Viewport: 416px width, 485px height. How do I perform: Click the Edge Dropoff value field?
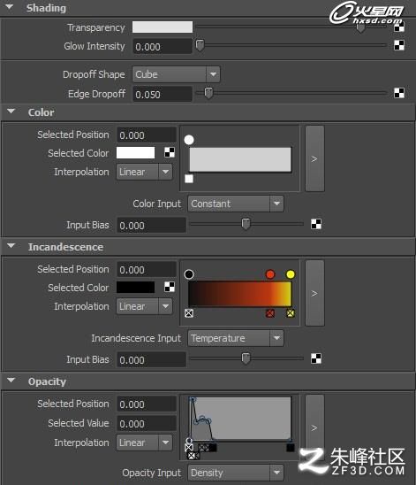point(163,94)
